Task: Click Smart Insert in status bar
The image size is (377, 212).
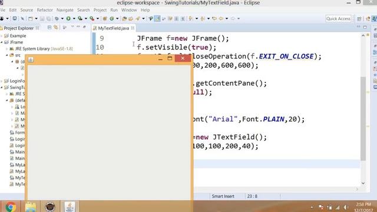Action: [223, 196]
